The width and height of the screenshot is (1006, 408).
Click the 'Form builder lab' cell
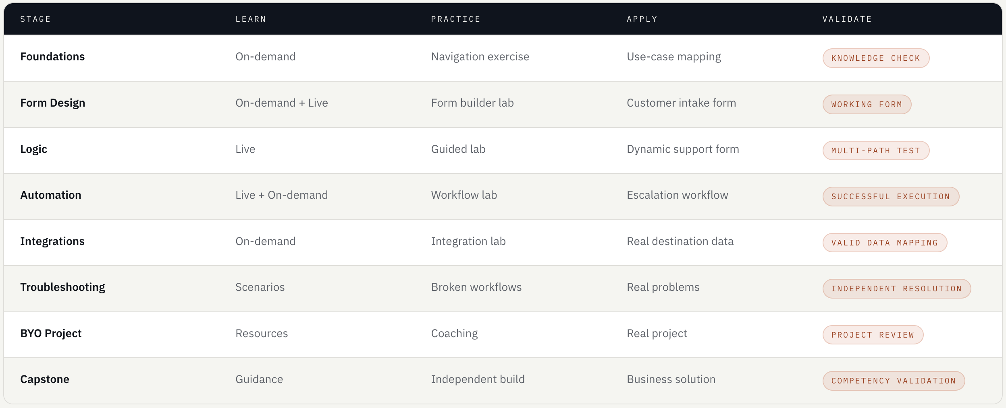472,103
